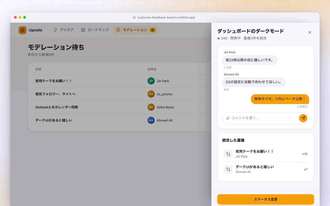Viewport: 330px width, 206px height.
Task: Click the shield icon beside モデレーション
Action: pos(118,30)
